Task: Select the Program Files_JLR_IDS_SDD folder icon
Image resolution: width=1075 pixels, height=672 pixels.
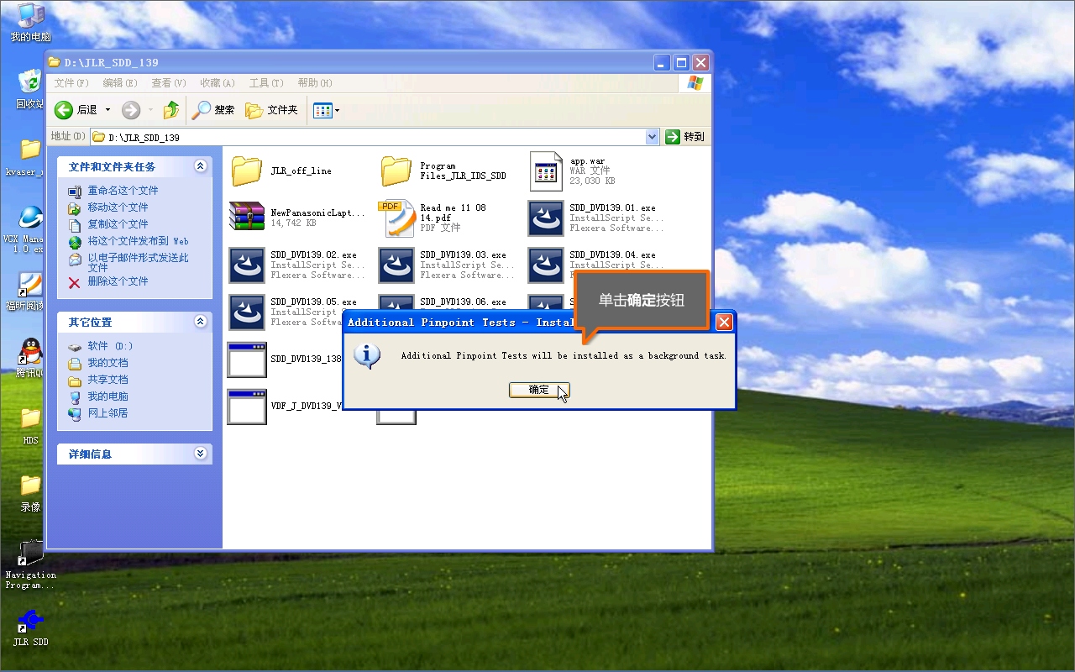Action: (x=396, y=171)
